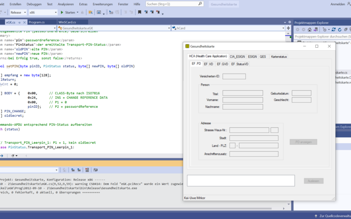Go to next message in output pane
This screenshot has width=351, height=219.
pos(79,170)
